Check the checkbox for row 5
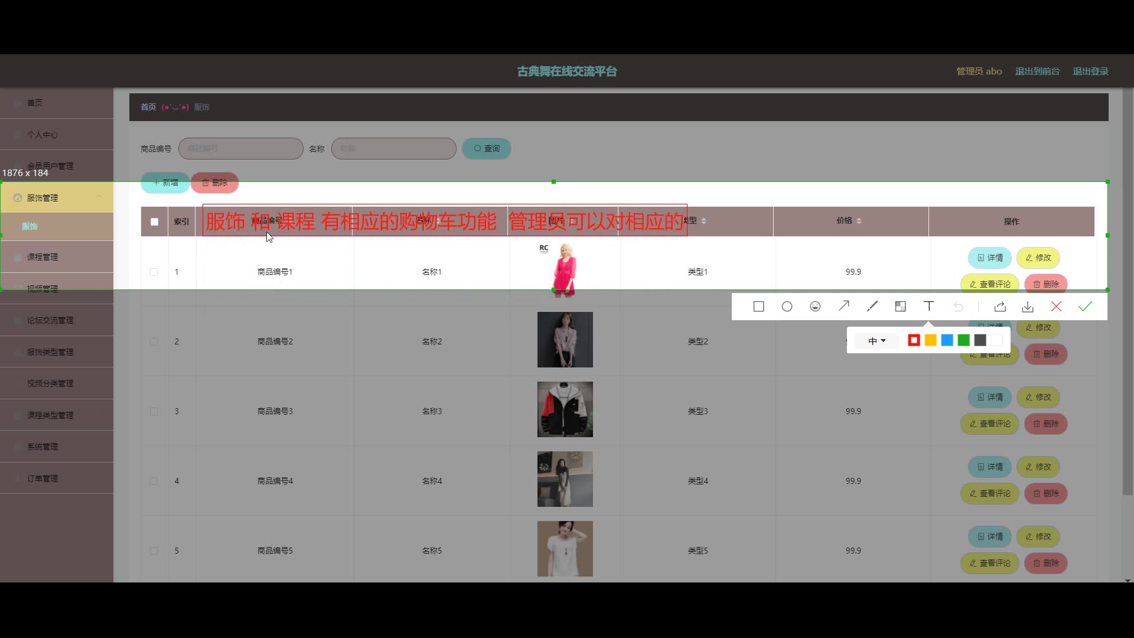This screenshot has width=1134, height=638. 154,551
